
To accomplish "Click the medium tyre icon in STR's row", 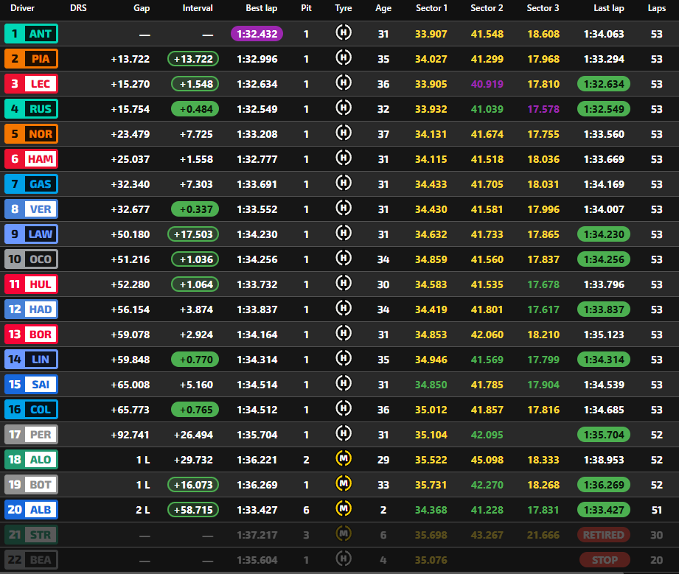I will tap(344, 534).
